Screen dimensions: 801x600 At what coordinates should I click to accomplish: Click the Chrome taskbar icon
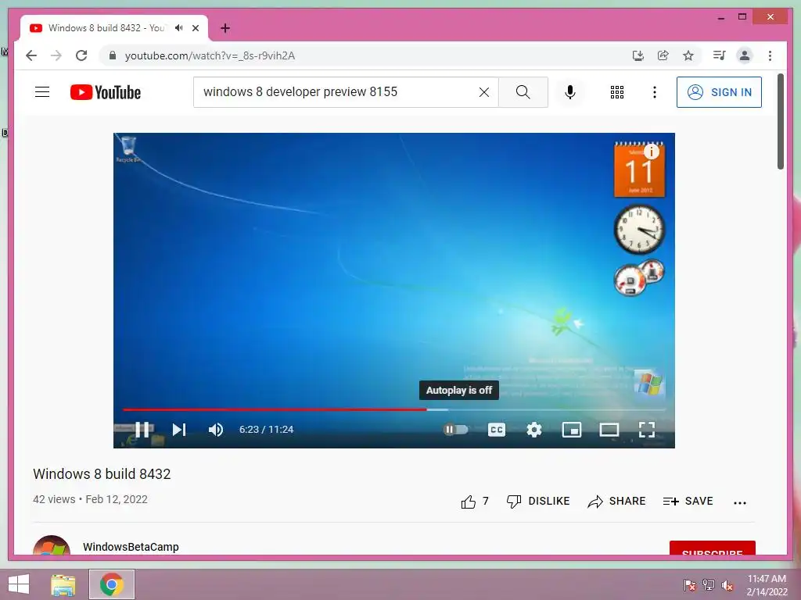(x=112, y=584)
